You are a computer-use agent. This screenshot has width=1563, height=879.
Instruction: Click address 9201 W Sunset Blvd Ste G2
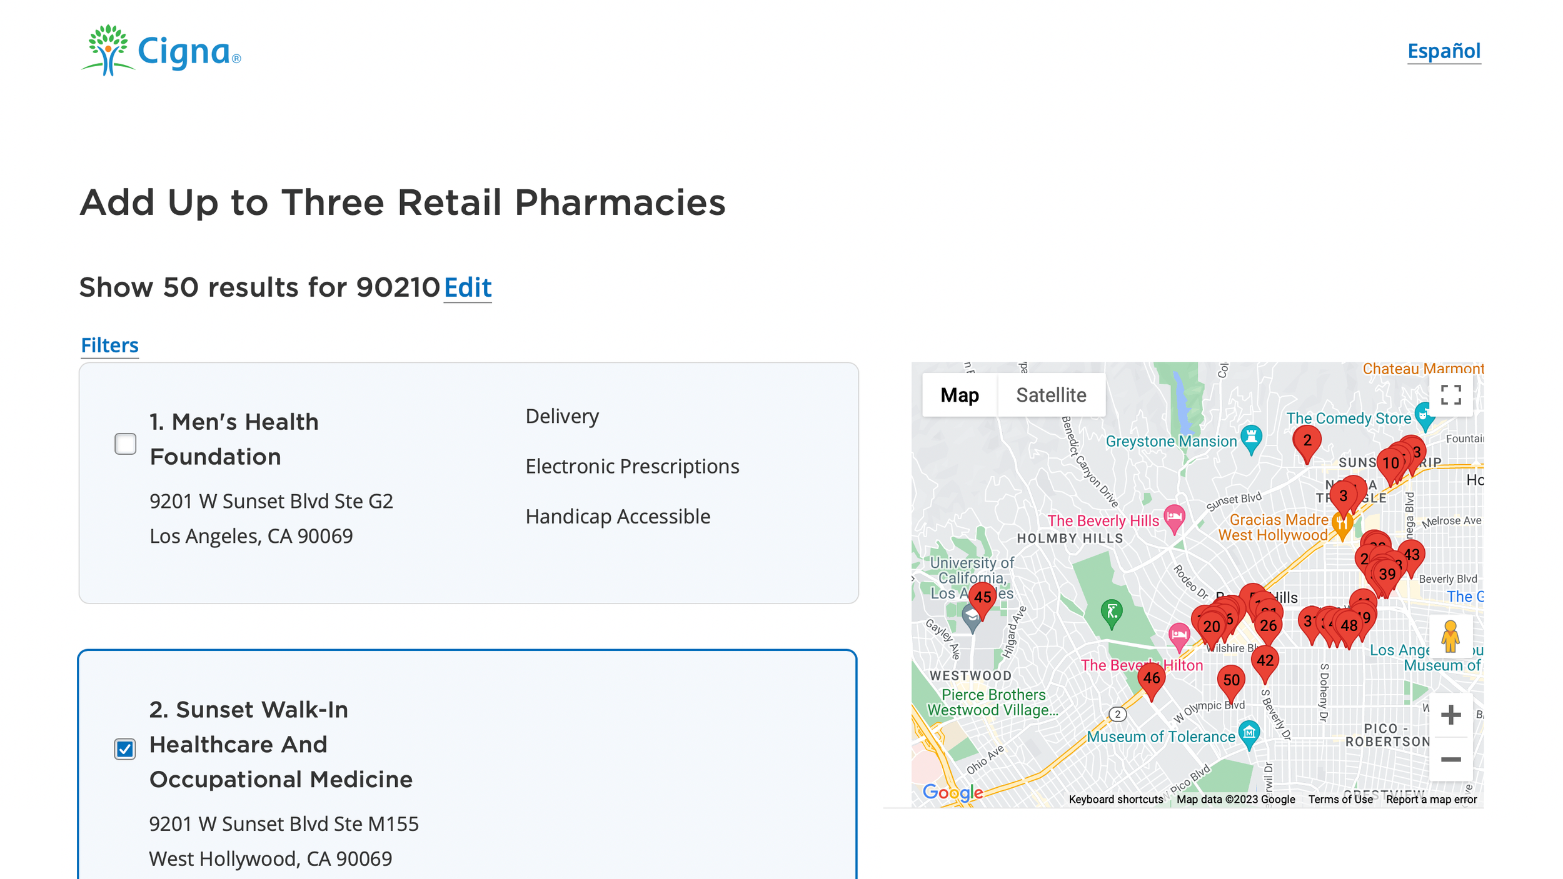point(271,501)
